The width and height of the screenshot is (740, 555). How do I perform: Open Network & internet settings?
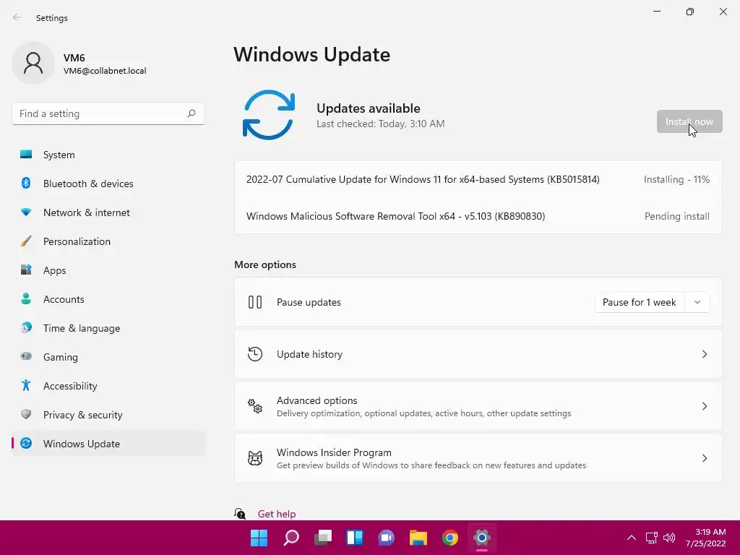[108, 212]
